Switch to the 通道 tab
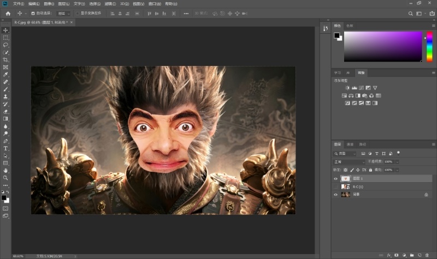The image size is (437, 259). pyautogui.click(x=350, y=144)
